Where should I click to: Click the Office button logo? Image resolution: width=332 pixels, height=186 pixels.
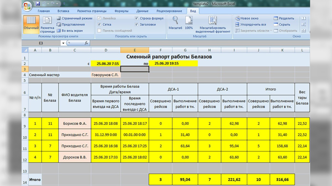click(27, 6)
